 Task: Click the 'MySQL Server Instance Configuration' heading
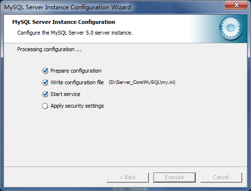click(63, 22)
